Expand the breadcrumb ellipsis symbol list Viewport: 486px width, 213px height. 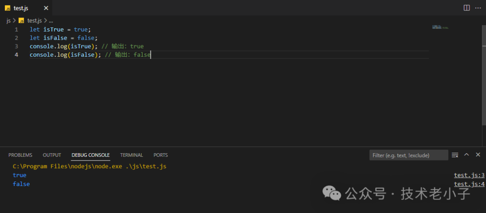pyautogui.click(x=51, y=20)
